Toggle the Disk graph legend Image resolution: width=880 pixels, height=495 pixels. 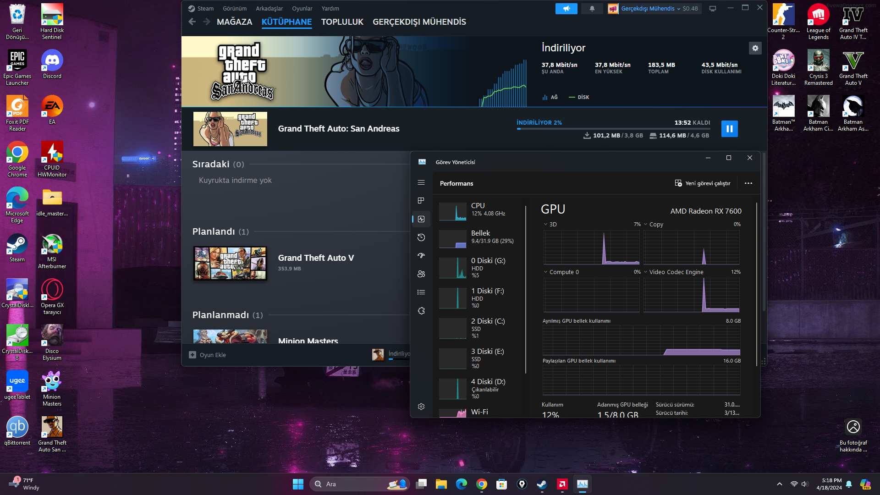579,97
